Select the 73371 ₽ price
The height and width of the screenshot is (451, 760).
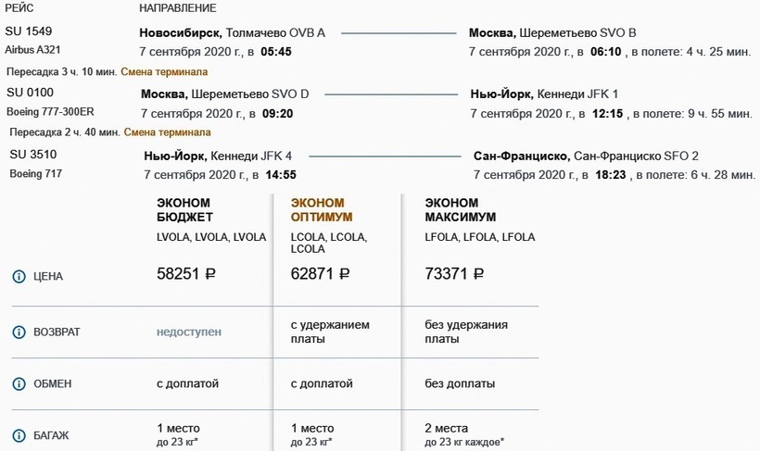(454, 274)
